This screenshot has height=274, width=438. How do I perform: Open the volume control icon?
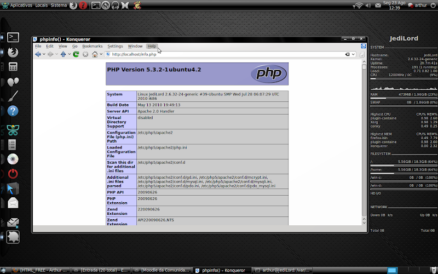tap(368, 5)
